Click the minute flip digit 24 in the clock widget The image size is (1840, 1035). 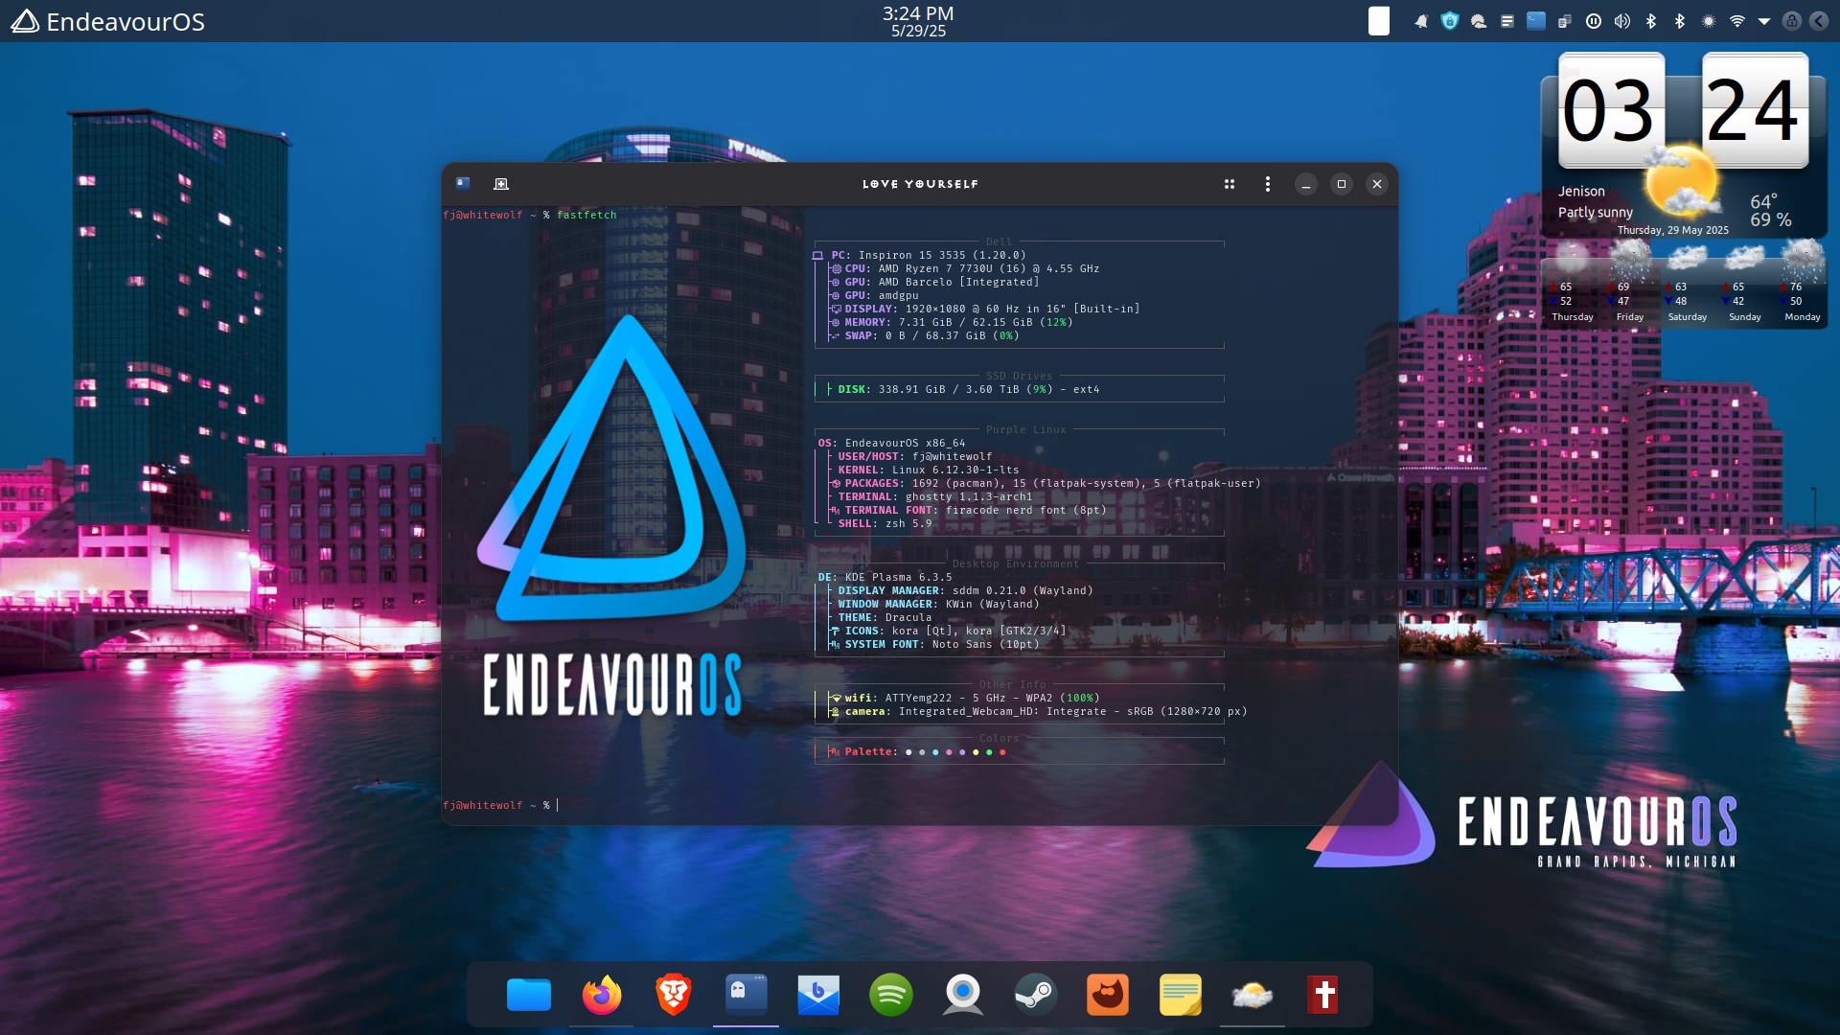(x=1754, y=111)
